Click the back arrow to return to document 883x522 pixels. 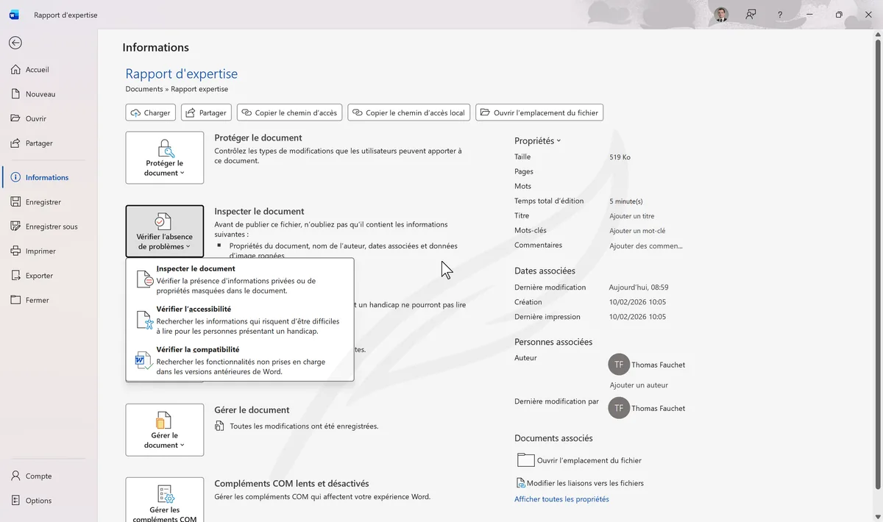pyautogui.click(x=15, y=43)
